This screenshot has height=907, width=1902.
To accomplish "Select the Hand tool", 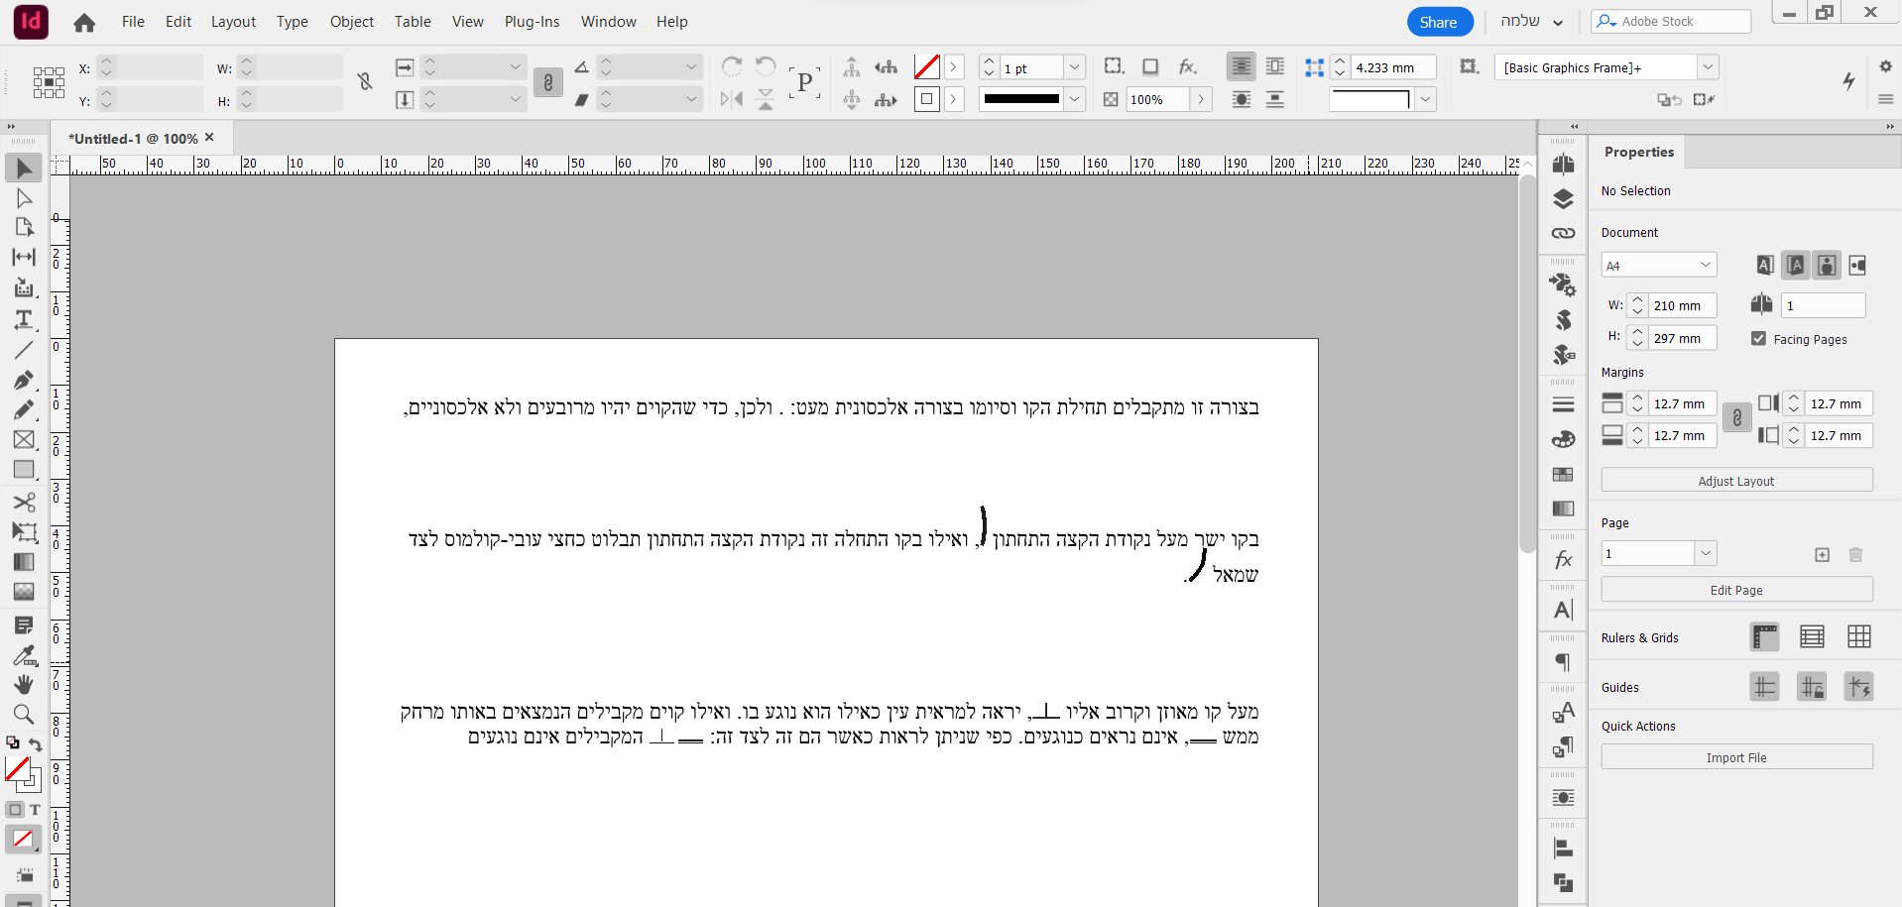I will [x=24, y=685].
